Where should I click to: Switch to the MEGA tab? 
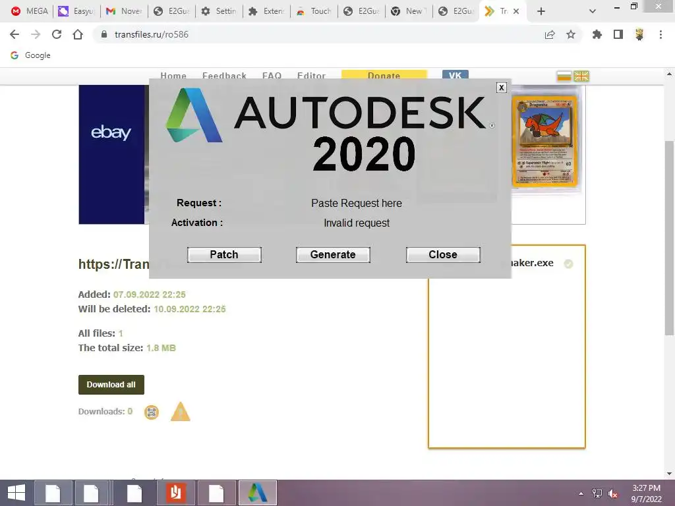click(29, 11)
